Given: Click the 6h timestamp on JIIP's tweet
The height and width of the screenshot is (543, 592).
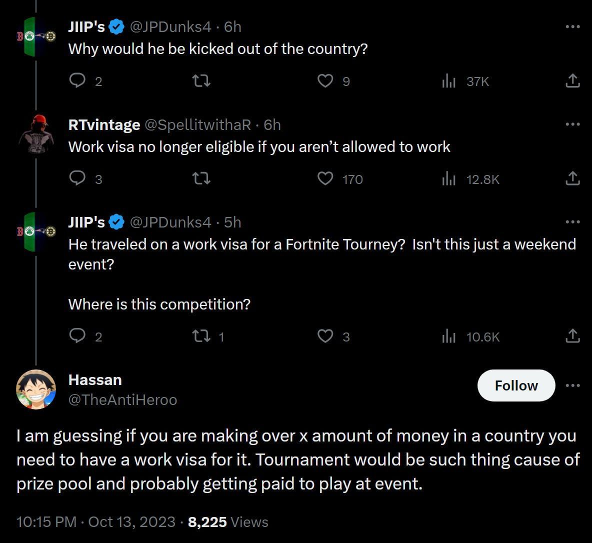Looking at the screenshot, I should [233, 27].
